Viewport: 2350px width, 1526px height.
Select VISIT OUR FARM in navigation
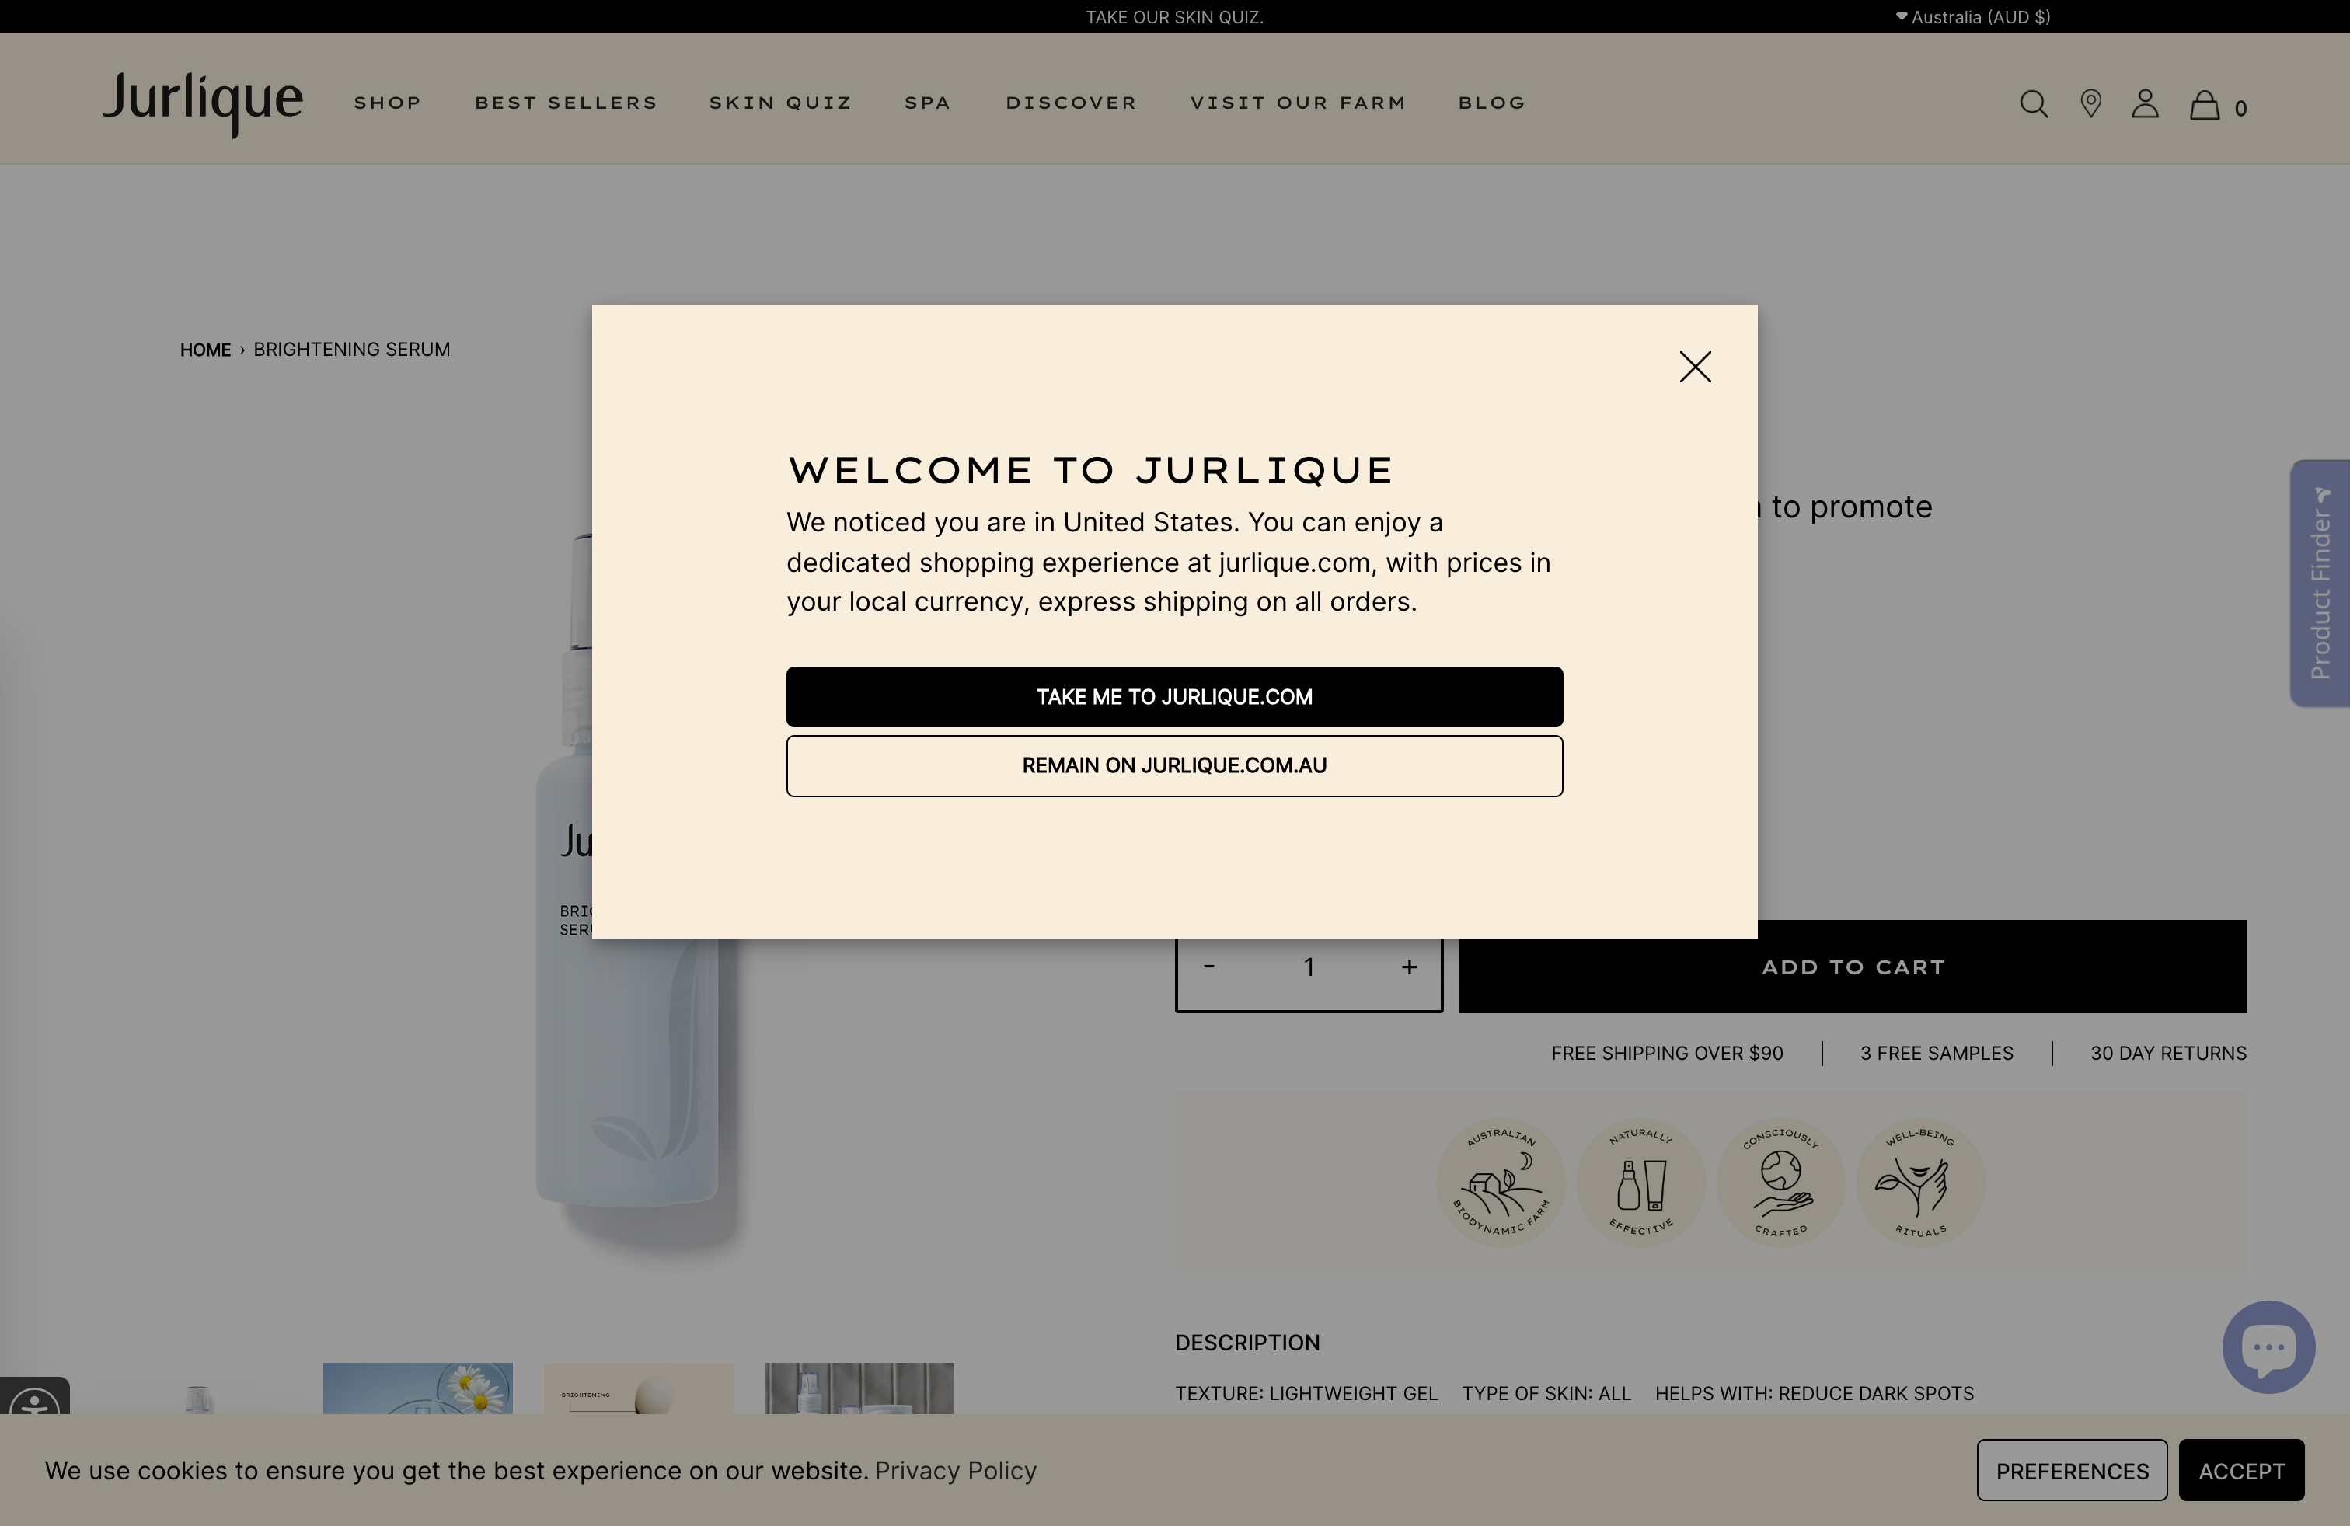pos(1299,103)
